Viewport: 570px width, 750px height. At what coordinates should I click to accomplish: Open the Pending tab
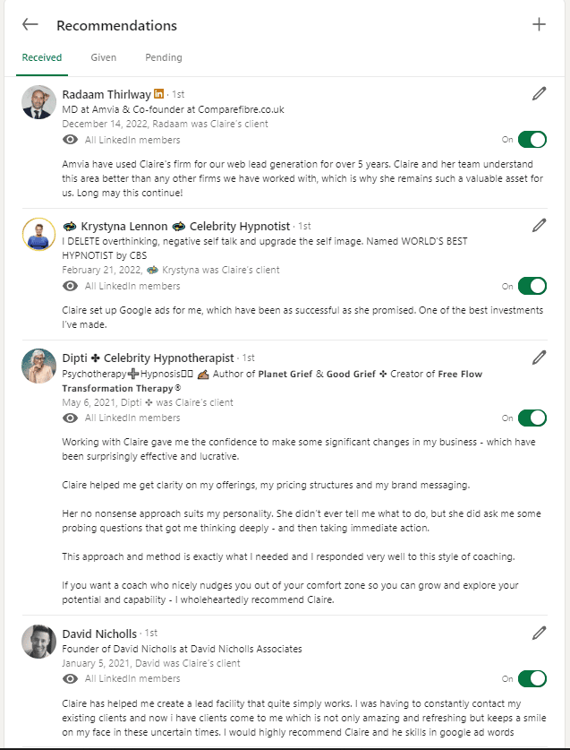click(164, 57)
